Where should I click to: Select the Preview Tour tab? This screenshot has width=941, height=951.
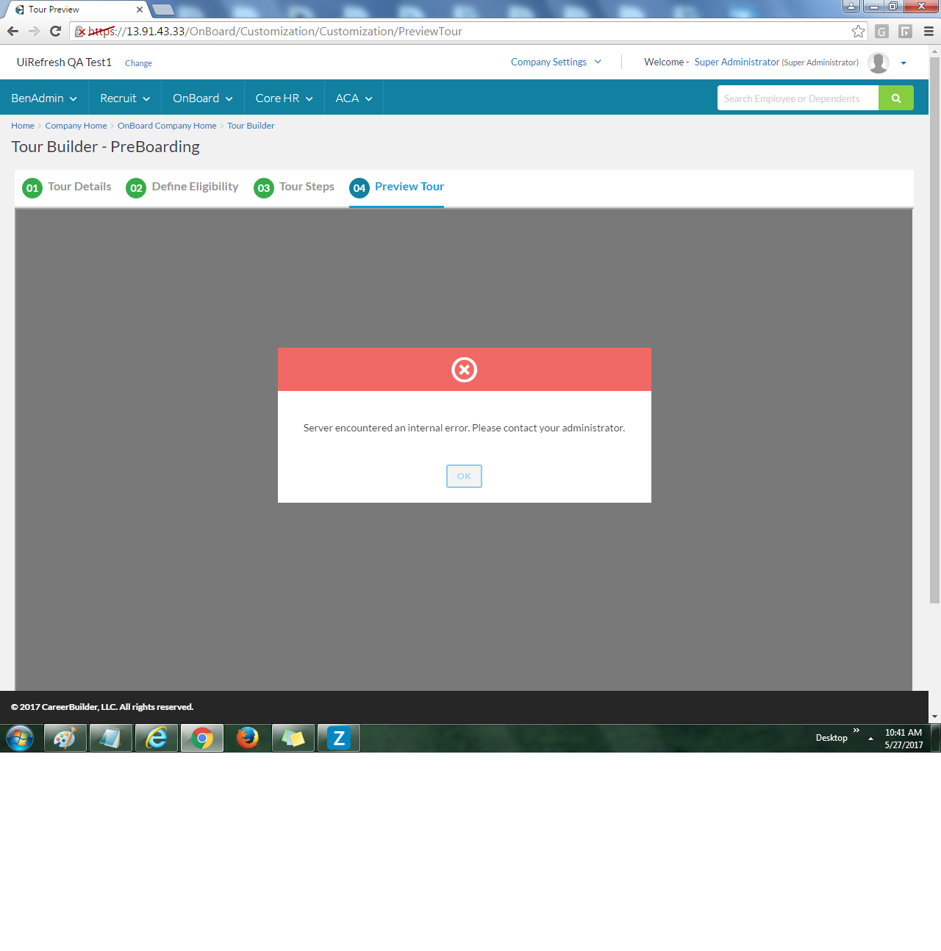click(409, 187)
